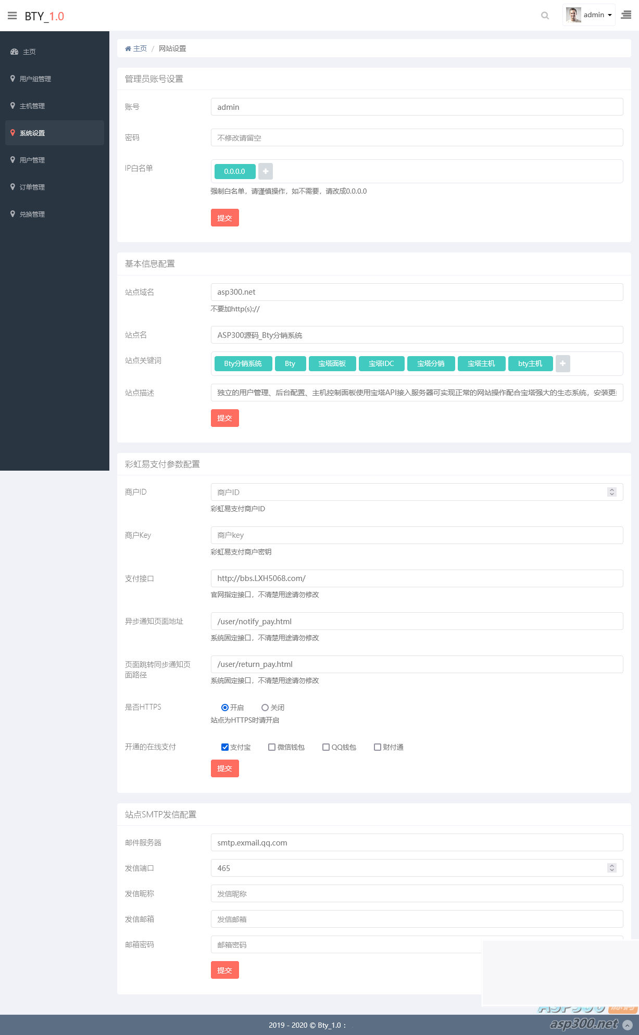
Task: Adjust the 发信端口 port spinner
Action: coord(612,868)
